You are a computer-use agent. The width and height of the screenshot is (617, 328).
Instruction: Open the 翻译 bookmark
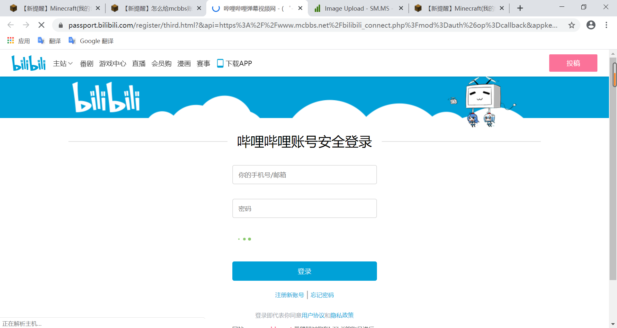[49, 41]
